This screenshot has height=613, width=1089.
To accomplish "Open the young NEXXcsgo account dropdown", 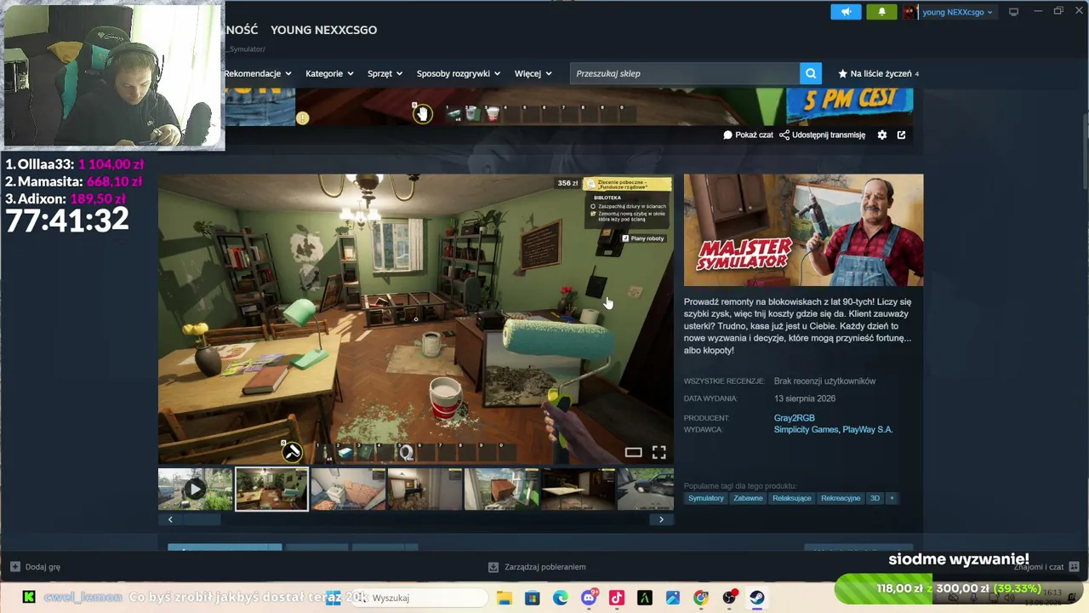I will click(x=957, y=12).
